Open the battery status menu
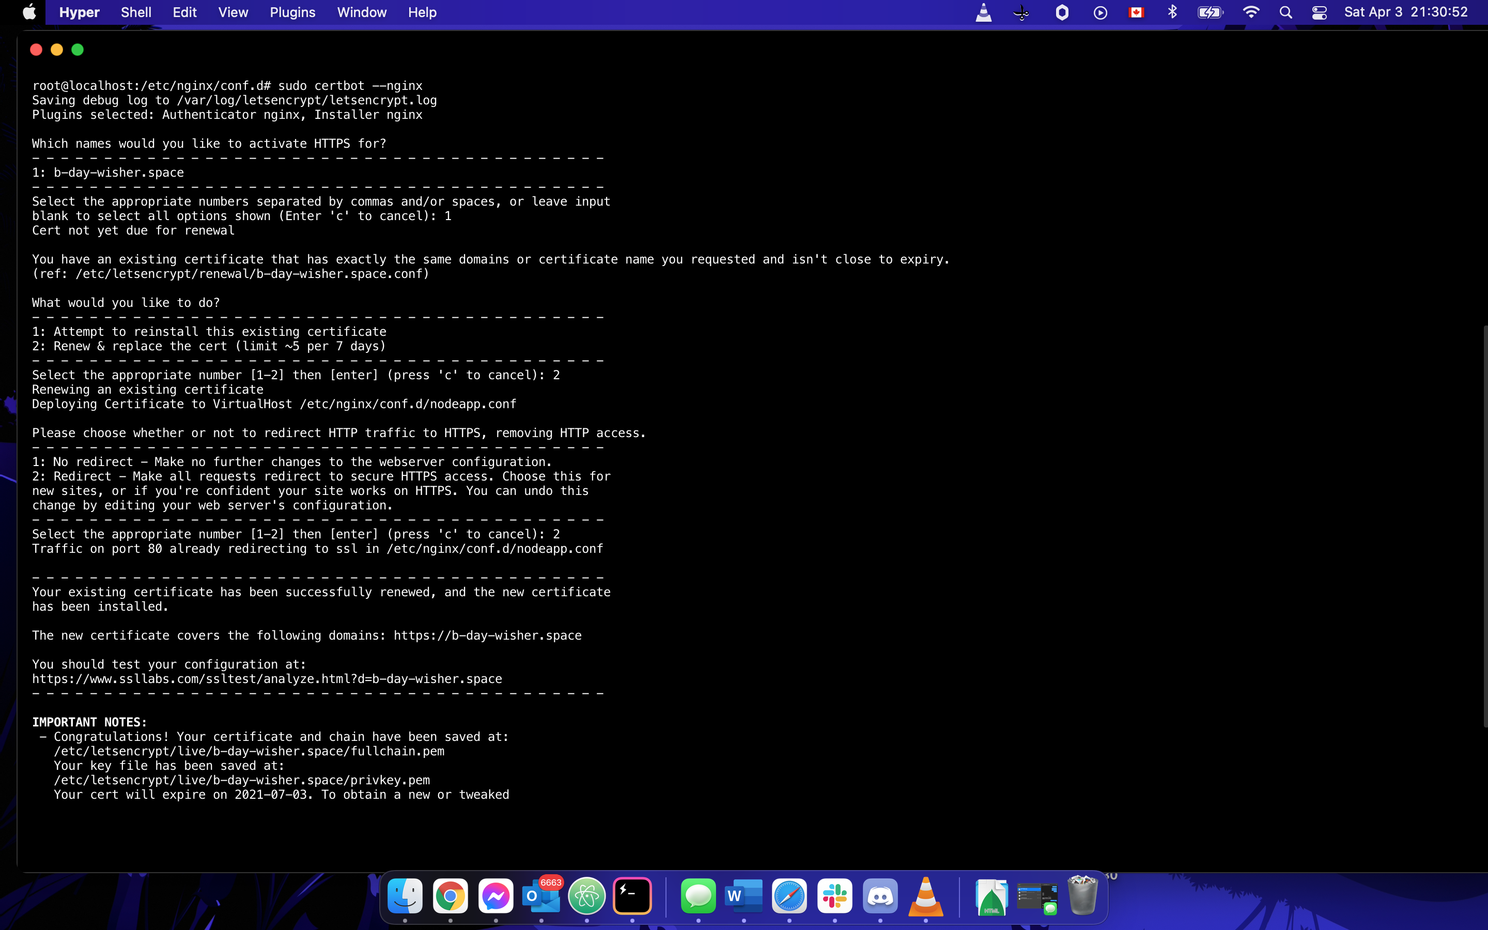Image resolution: width=1488 pixels, height=930 pixels. pyautogui.click(x=1210, y=12)
